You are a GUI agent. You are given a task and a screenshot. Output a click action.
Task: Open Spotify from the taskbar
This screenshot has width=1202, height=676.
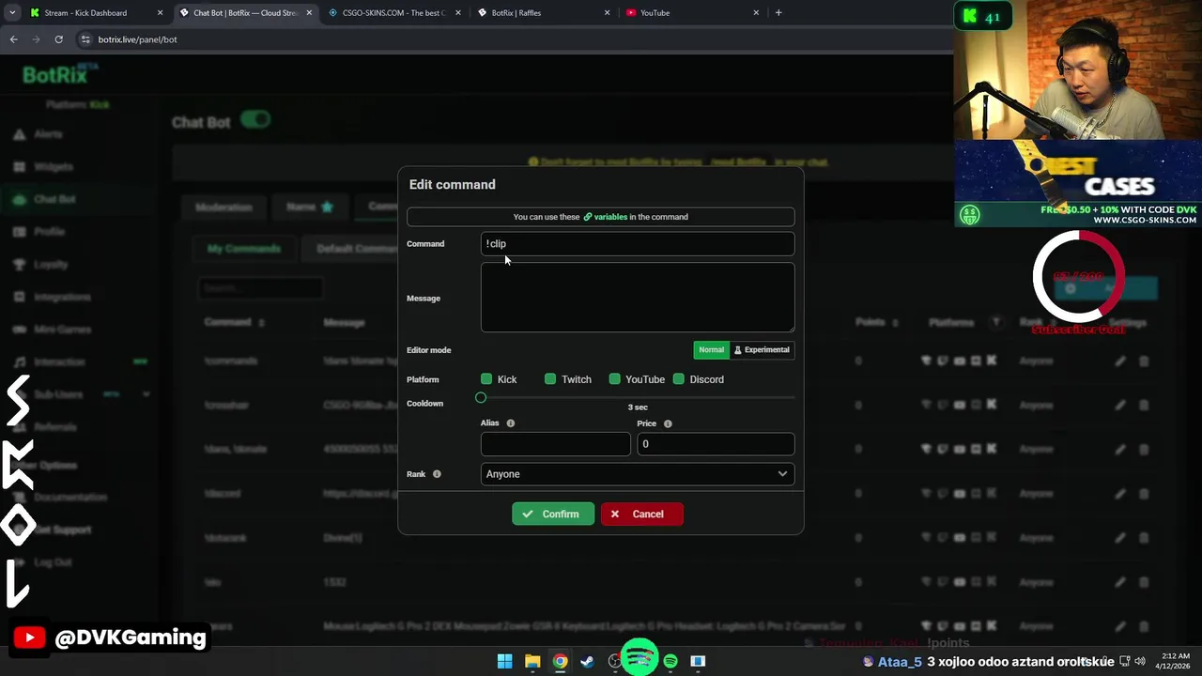(670, 661)
